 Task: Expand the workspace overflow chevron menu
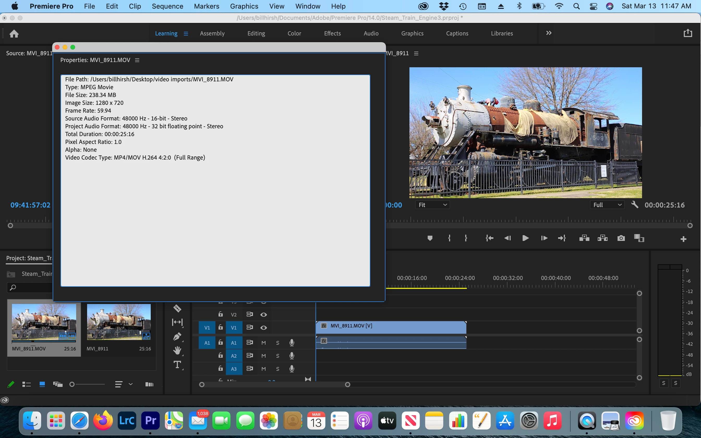pos(549,33)
